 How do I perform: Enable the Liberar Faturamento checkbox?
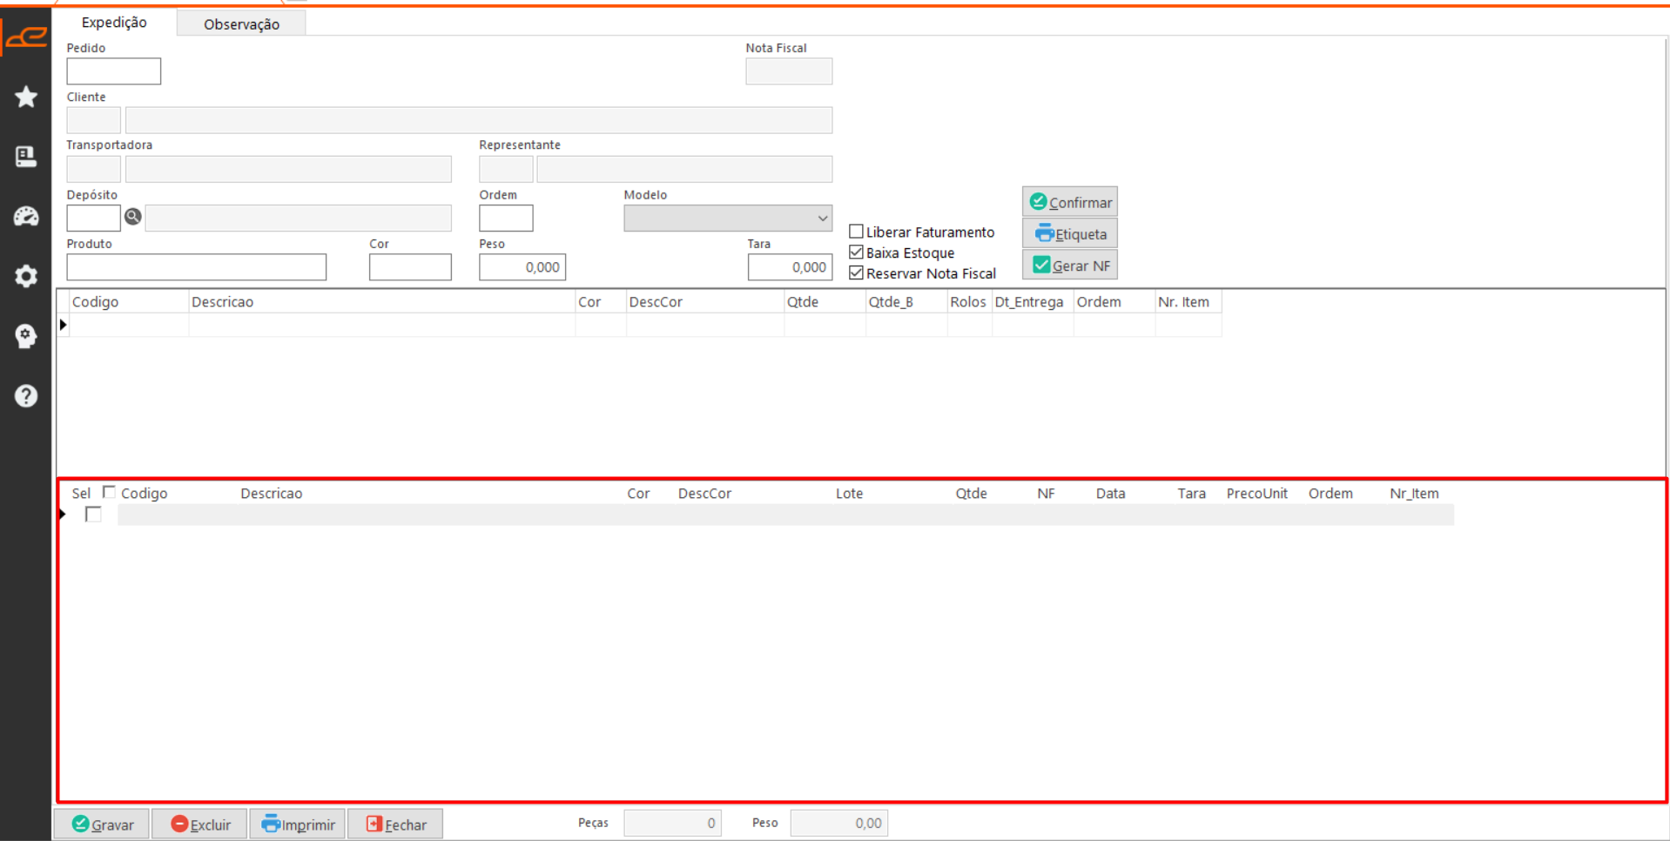[857, 232]
